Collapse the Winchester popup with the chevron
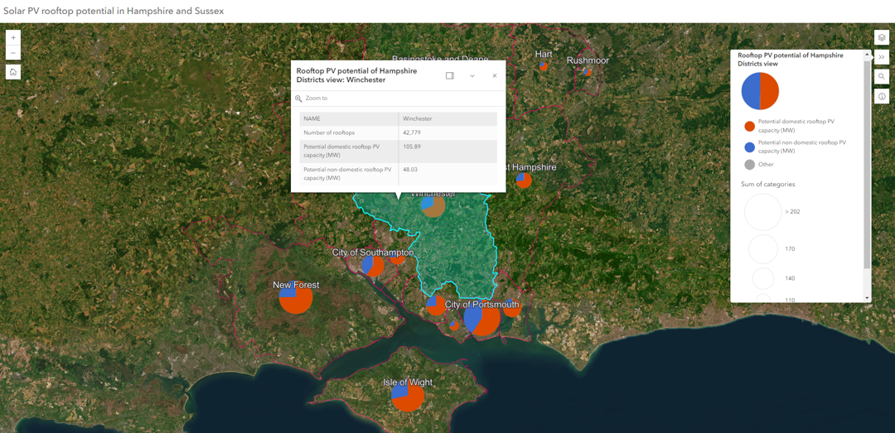895x433 pixels. point(472,75)
